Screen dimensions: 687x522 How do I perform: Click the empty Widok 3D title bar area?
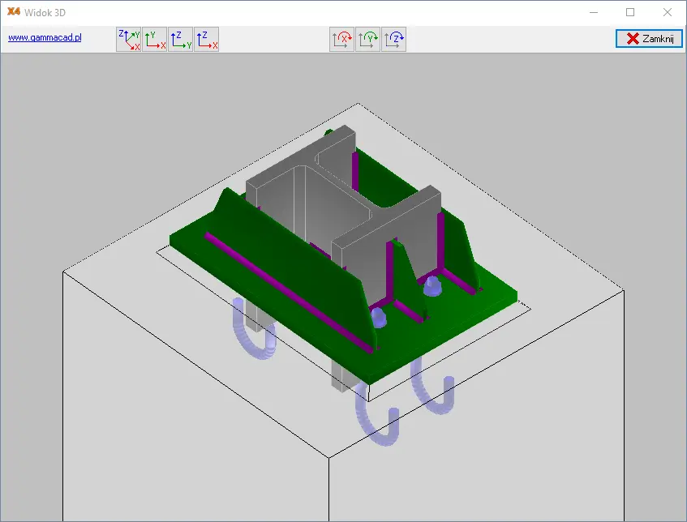[x=324, y=12]
